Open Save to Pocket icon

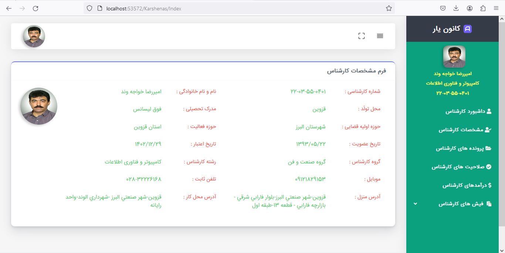pos(443,8)
